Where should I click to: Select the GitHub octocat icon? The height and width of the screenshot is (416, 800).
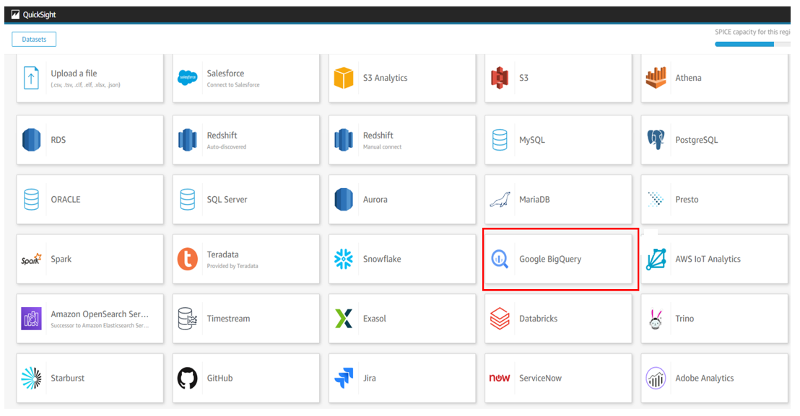coord(187,379)
